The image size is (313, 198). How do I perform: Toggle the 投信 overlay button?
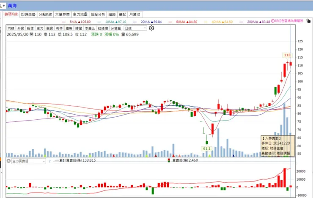click(x=30, y=28)
